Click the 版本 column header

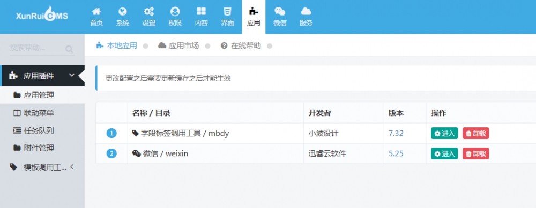[x=396, y=113]
